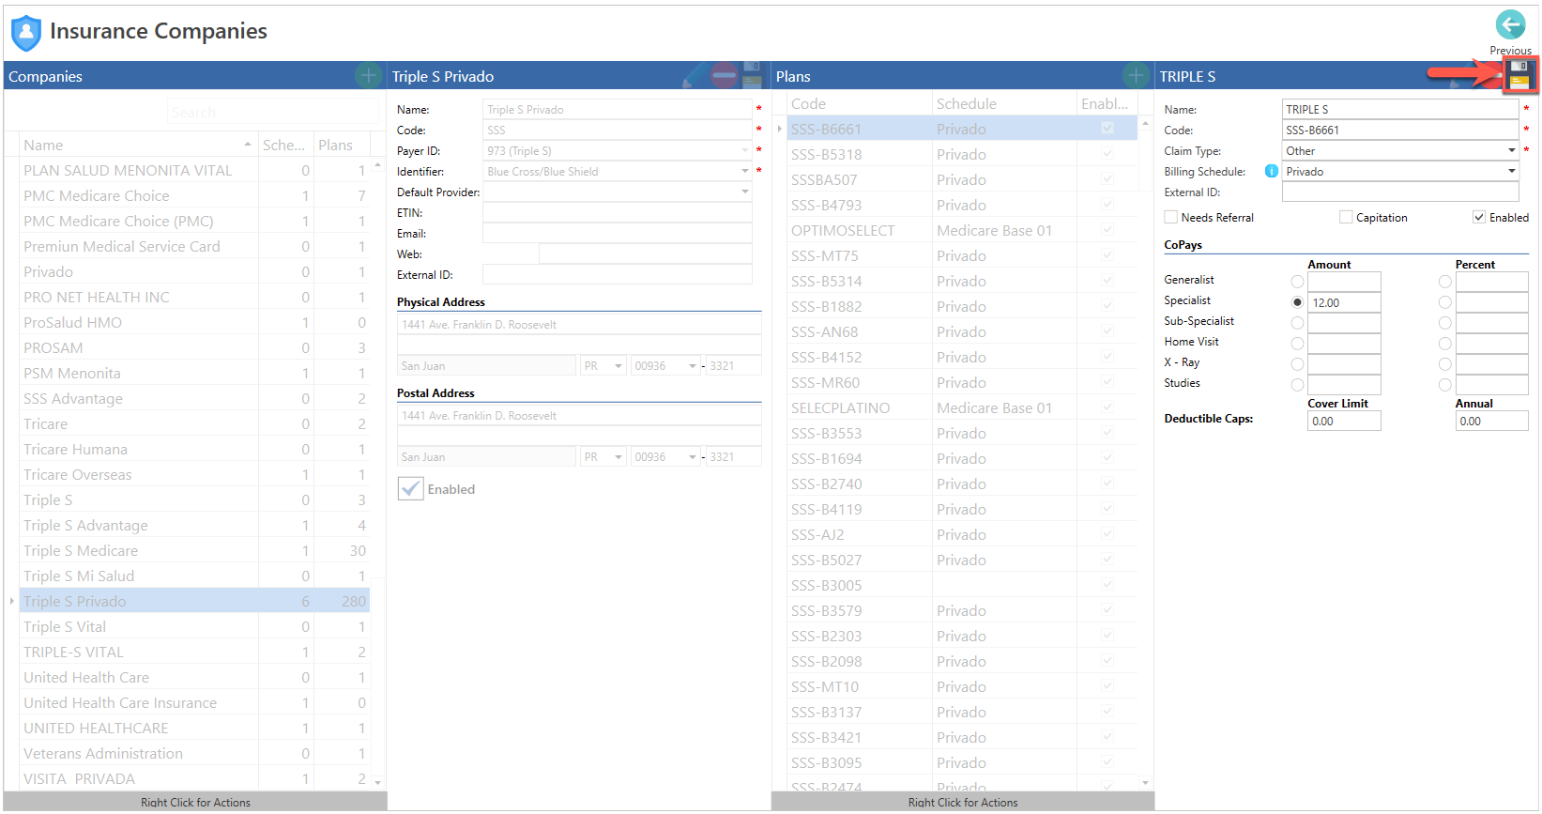The height and width of the screenshot is (814, 1542).
Task: Open Billing Schedule info icon
Action: (x=1271, y=171)
